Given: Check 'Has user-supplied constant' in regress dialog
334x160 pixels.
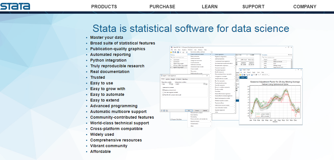Looking at the screenshot, I should pyautogui.click(x=163, y=92).
